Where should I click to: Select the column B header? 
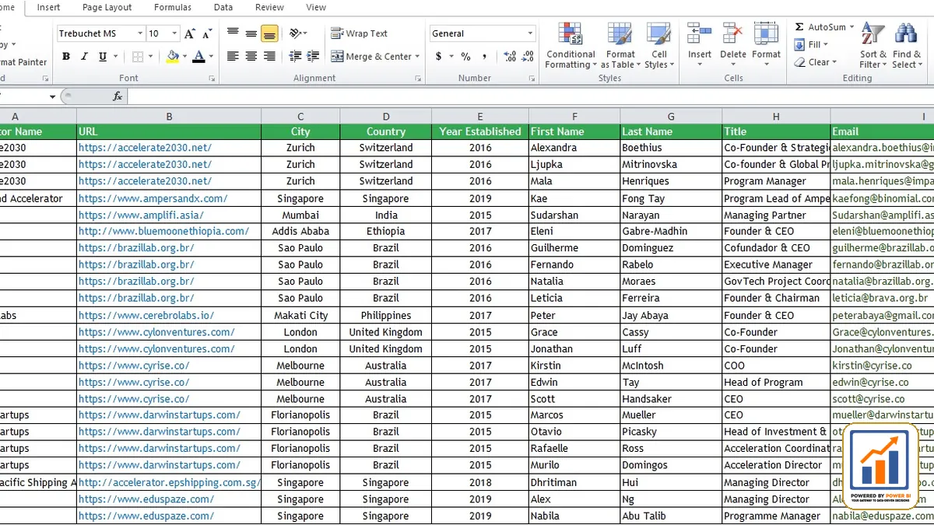pyautogui.click(x=169, y=117)
